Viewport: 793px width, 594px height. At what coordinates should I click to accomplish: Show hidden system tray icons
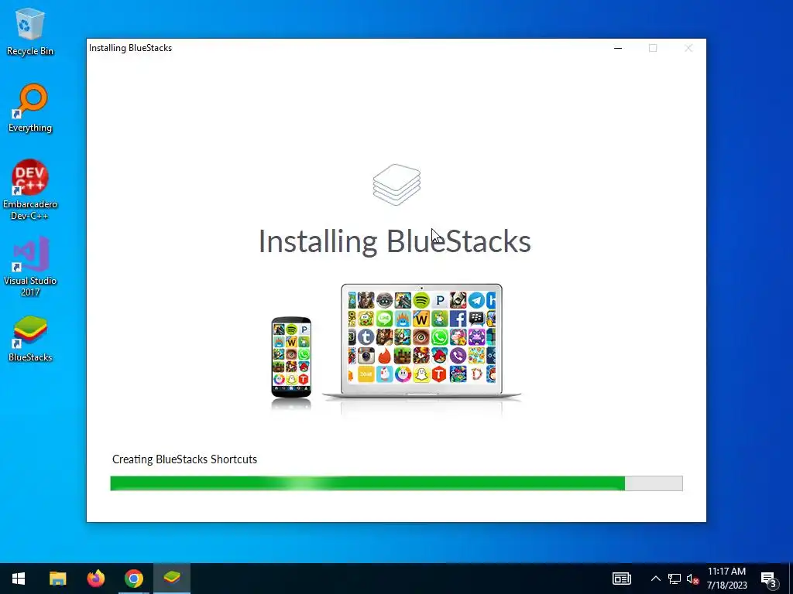coord(655,579)
